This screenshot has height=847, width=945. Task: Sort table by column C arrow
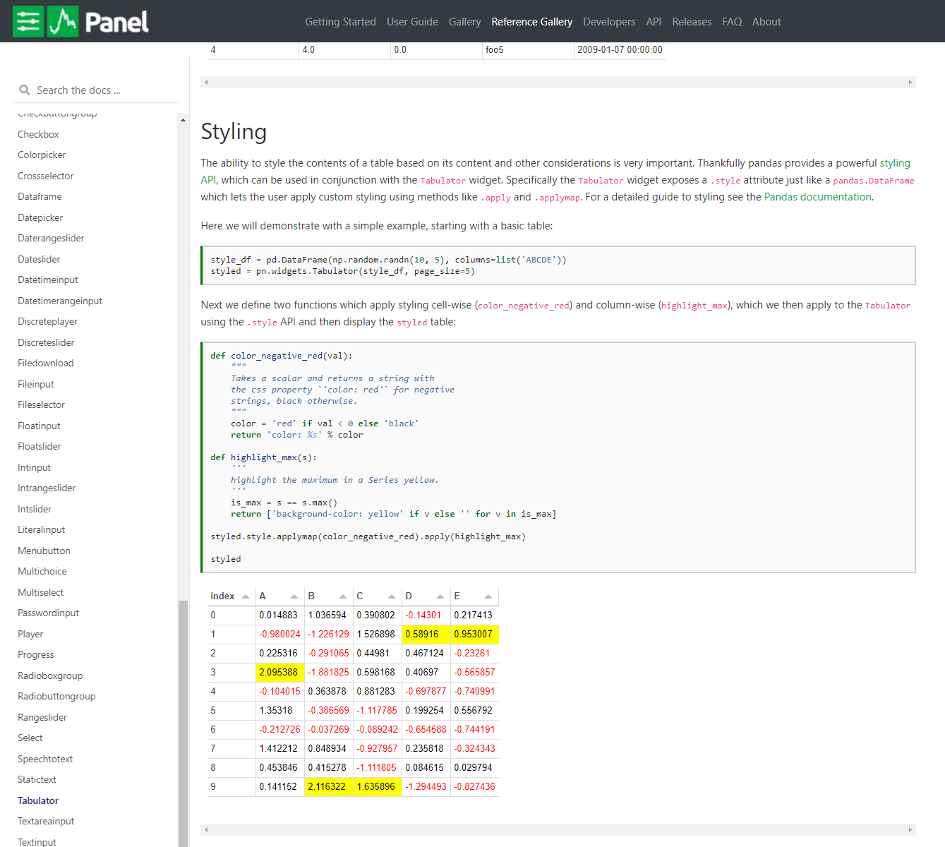[392, 596]
